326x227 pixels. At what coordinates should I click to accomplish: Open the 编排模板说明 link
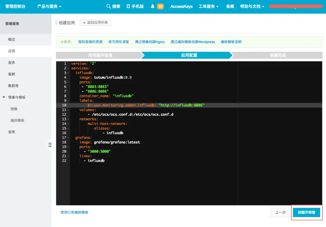pyautogui.click(x=231, y=42)
